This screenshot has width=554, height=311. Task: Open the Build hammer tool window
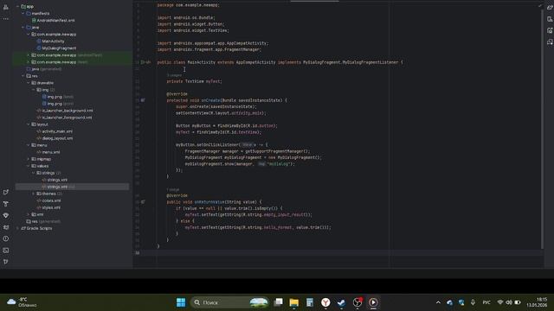tap(6, 204)
